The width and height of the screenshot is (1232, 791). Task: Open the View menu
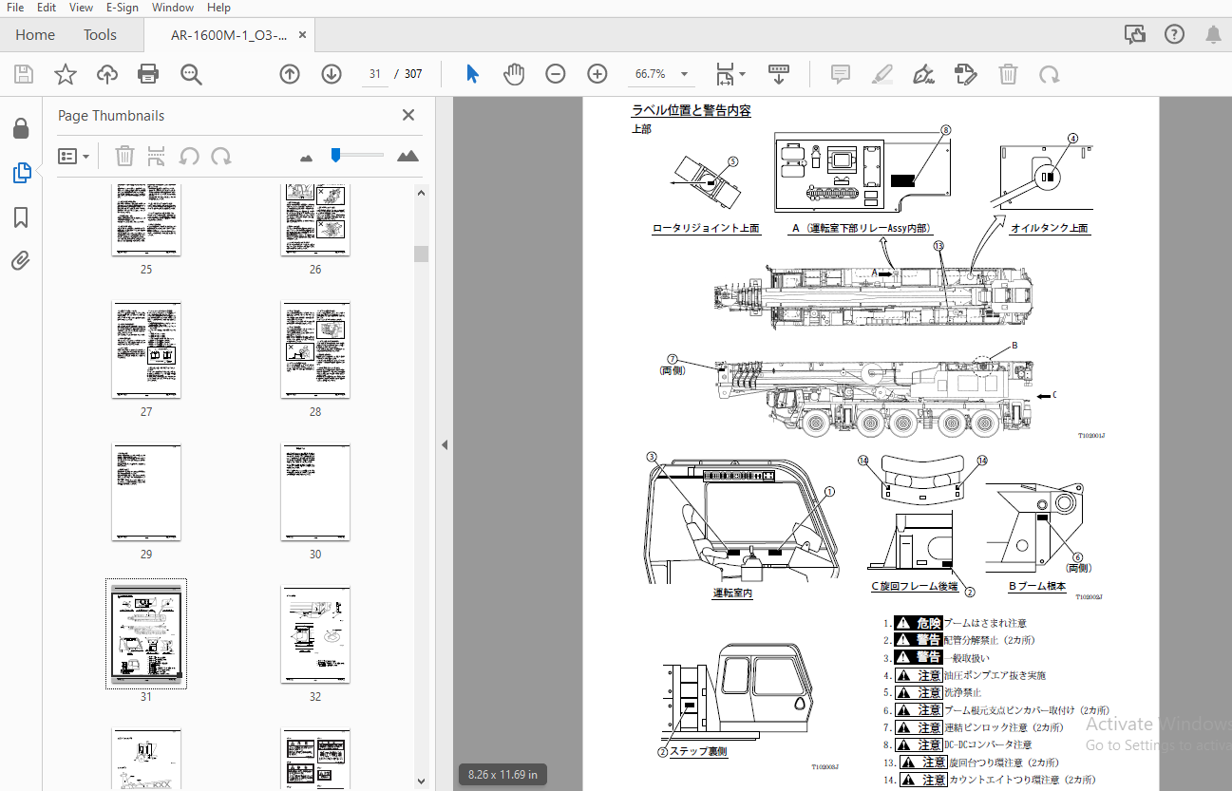82,8
